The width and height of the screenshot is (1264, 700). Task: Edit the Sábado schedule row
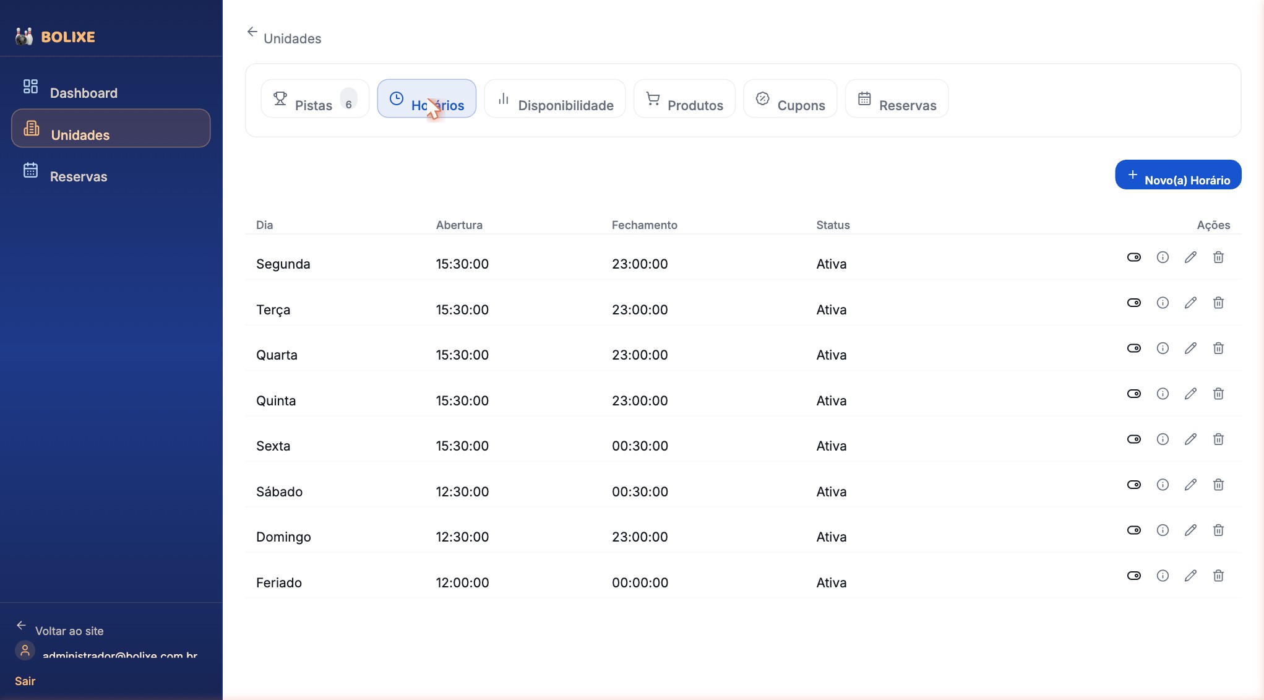point(1190,485)
